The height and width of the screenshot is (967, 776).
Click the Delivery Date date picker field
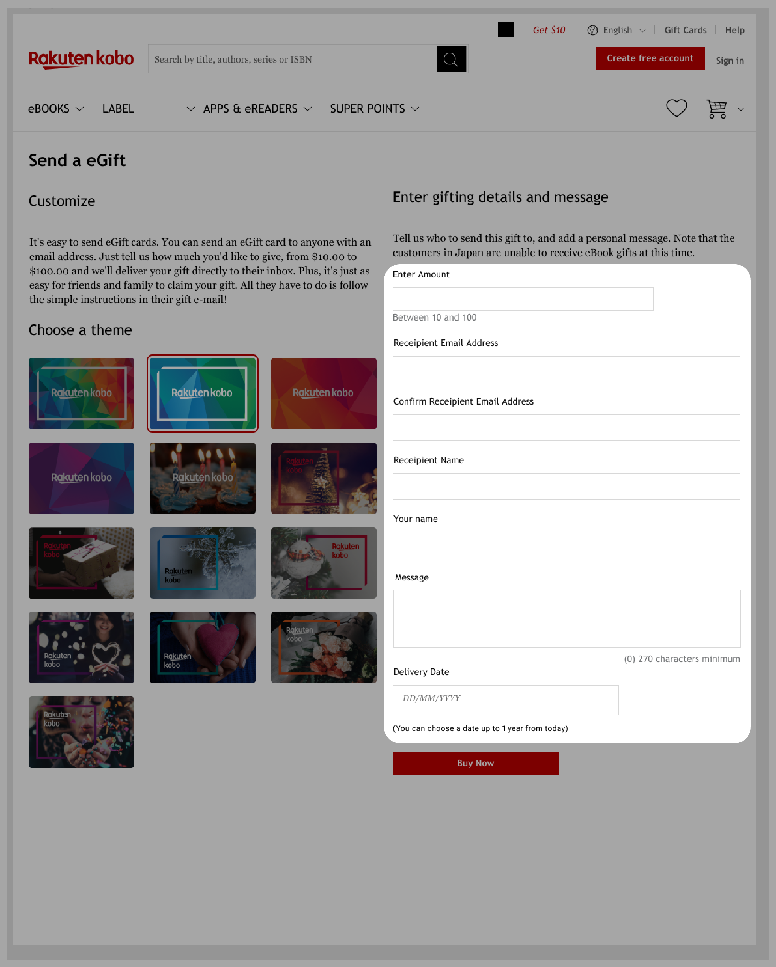(x=505, y=699)
